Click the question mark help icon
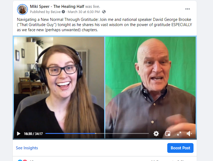The width and height of the screenshot is (213, 161). click(63, 12)
